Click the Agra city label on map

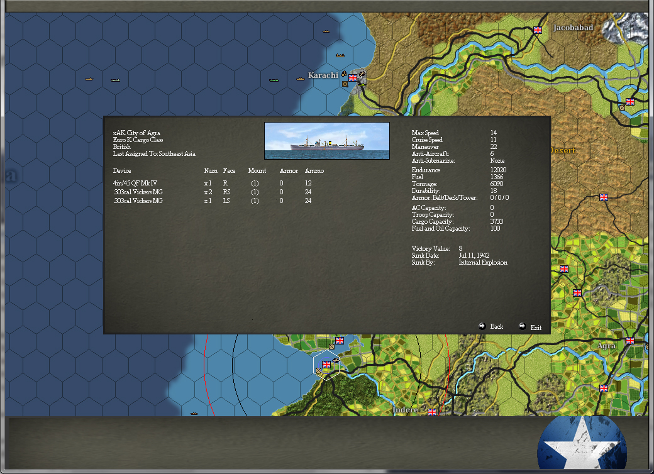pos(606,346)
